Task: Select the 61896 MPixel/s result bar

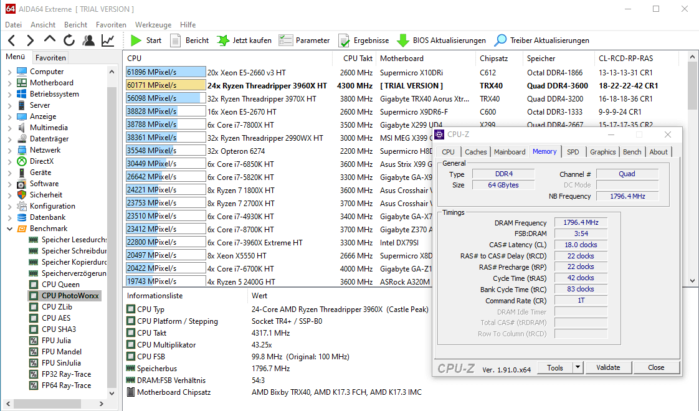Action: point(165,72)
